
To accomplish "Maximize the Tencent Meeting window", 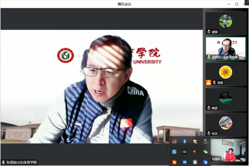I will click(237, 4).
